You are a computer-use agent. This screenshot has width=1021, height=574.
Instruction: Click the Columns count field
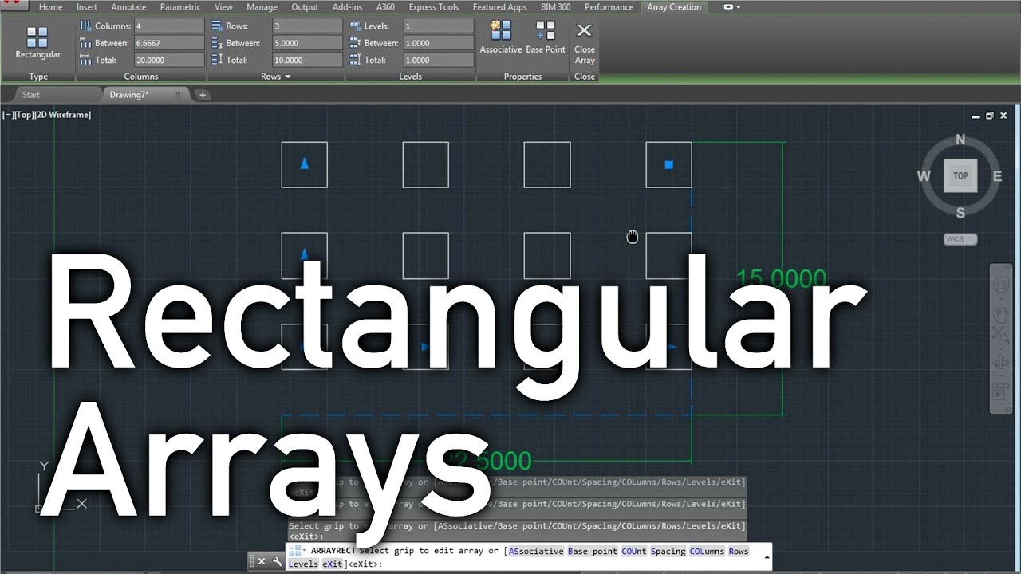[x=169, y=26]
